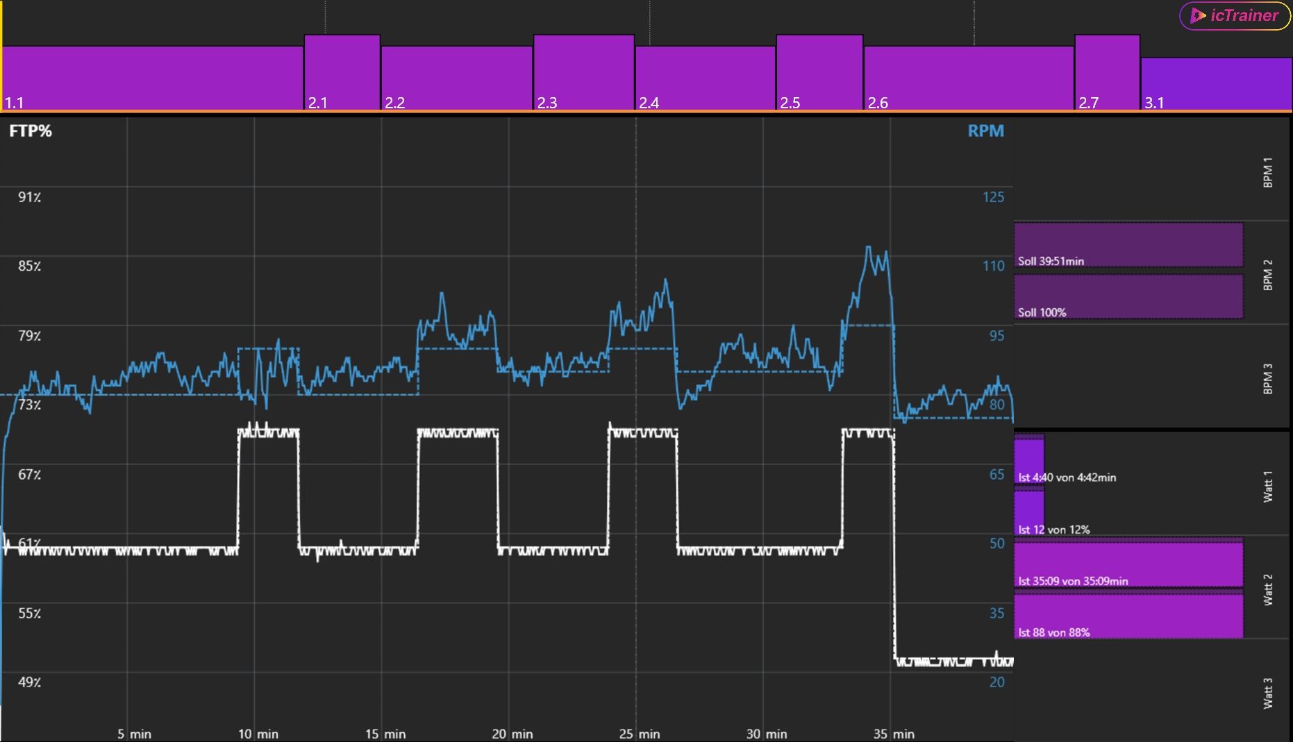Select interval block 2.1
This screenshot has width=1293, height=742.
(x=342, y=73)
